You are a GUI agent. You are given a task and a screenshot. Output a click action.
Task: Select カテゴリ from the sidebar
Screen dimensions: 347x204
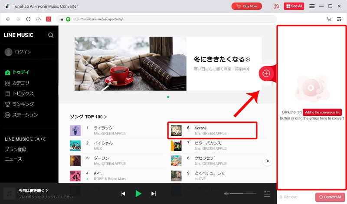click(x=21, y=83)
